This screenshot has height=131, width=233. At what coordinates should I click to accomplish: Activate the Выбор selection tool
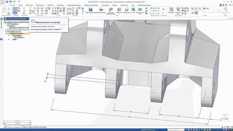15,11
